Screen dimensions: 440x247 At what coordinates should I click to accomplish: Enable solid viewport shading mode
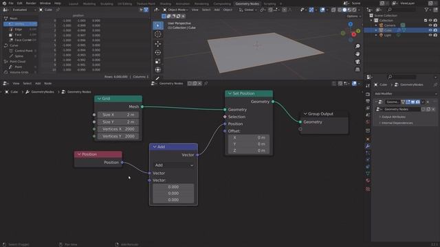pos(344,10)
